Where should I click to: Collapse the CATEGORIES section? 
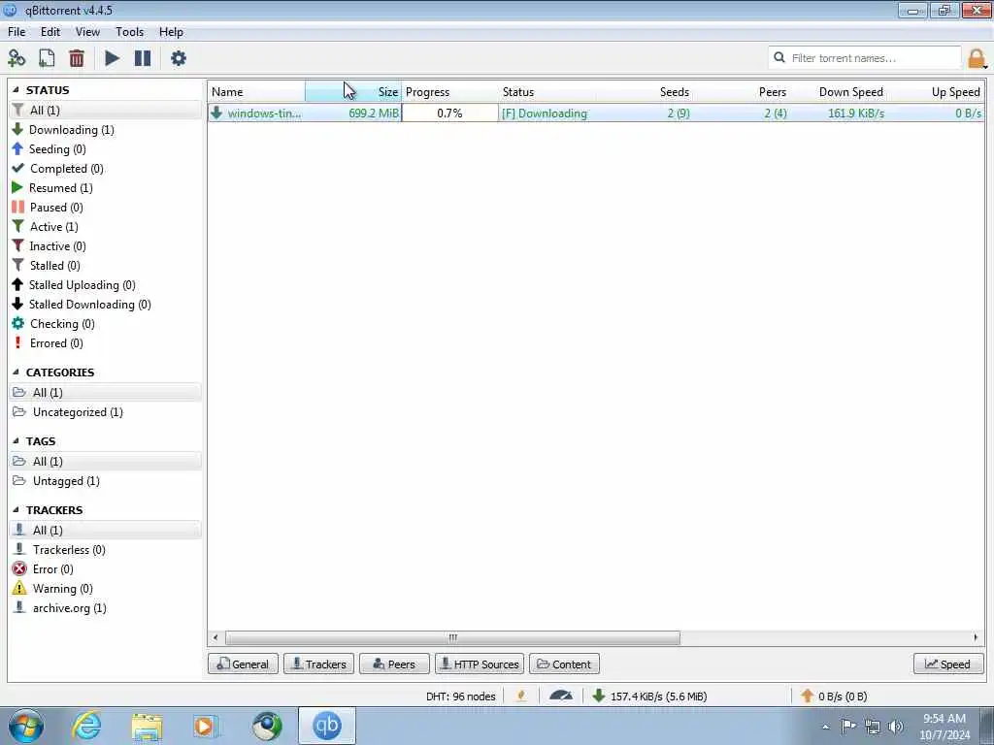16,372
